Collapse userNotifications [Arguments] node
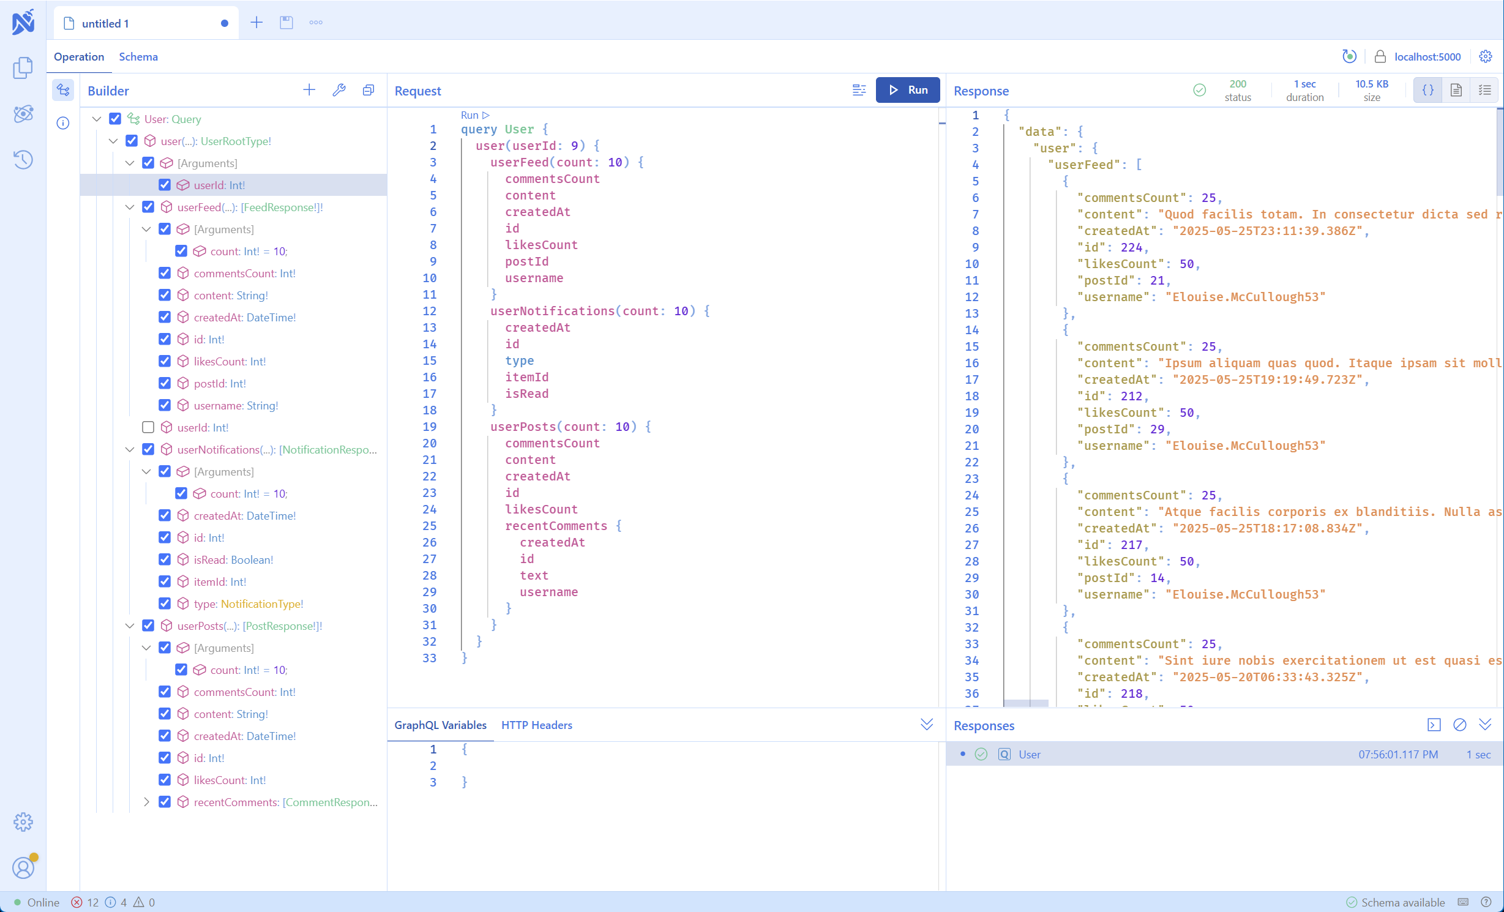This screenshot has height=912, width=1504. click(x=146, y=471)
